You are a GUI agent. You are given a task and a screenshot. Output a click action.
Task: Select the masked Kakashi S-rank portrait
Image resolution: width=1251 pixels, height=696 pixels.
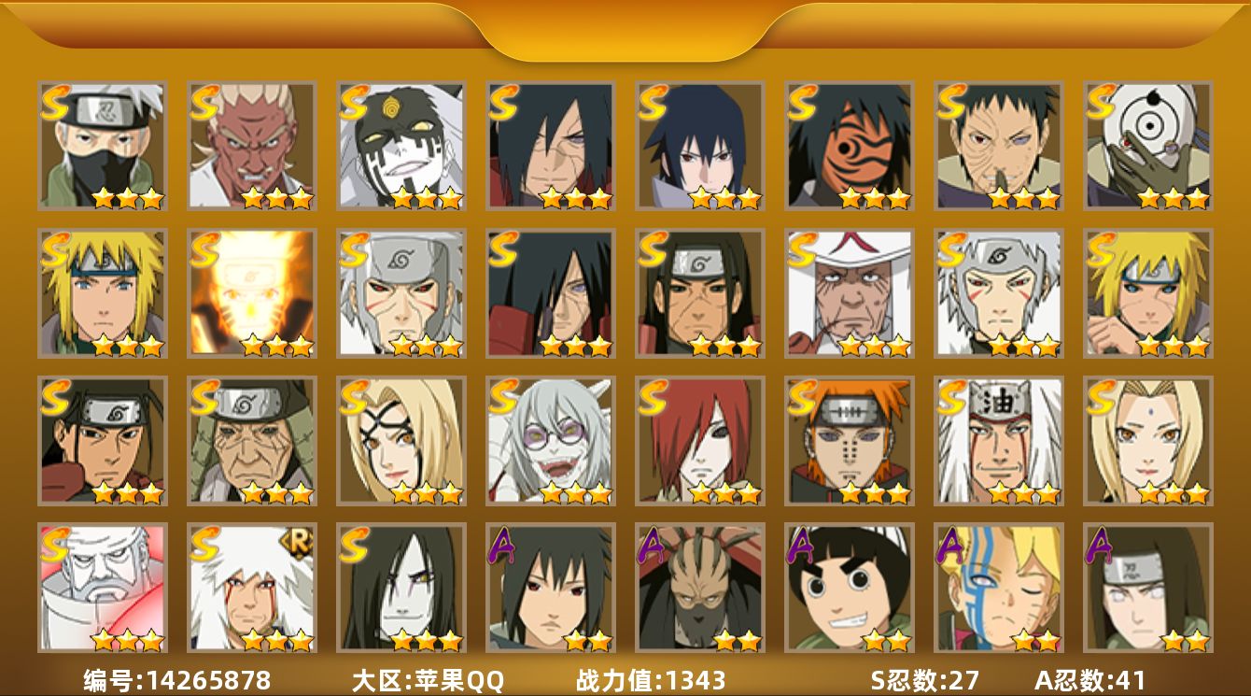pyautogui.click(x=102, y=145)
